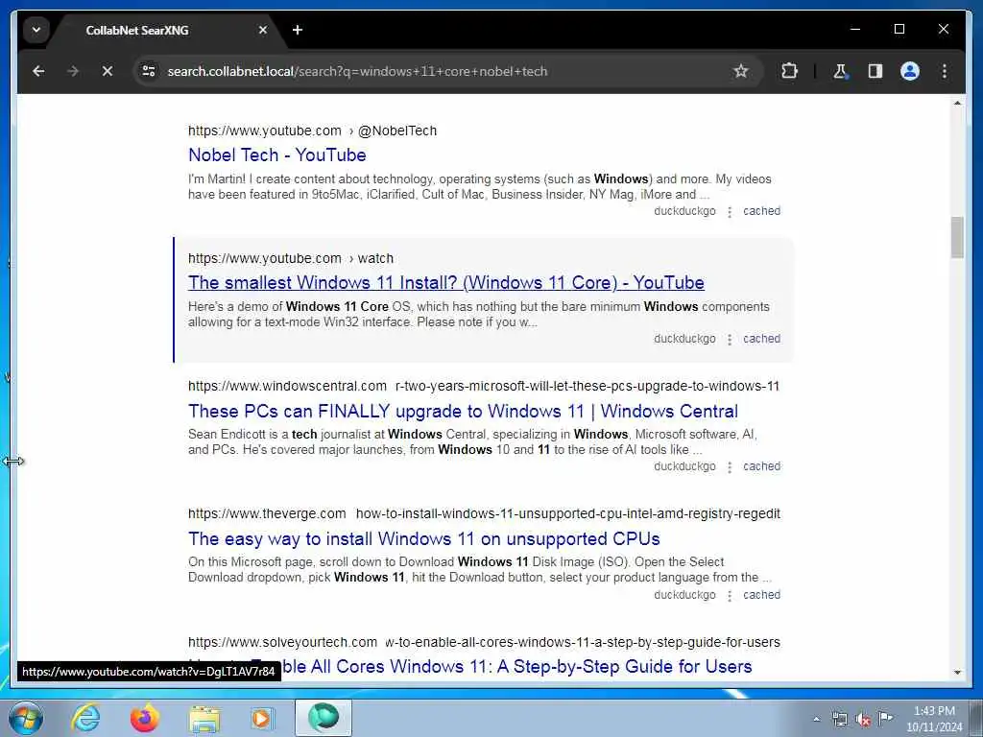
Task: Expand options dots for Windows Central result
Action: click(730, 467)
